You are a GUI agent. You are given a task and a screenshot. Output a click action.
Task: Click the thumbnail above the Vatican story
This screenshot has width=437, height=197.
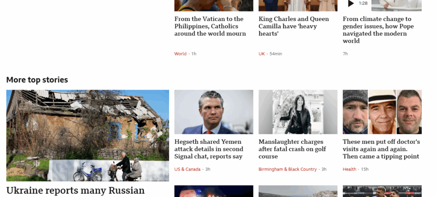coord(214,6)
